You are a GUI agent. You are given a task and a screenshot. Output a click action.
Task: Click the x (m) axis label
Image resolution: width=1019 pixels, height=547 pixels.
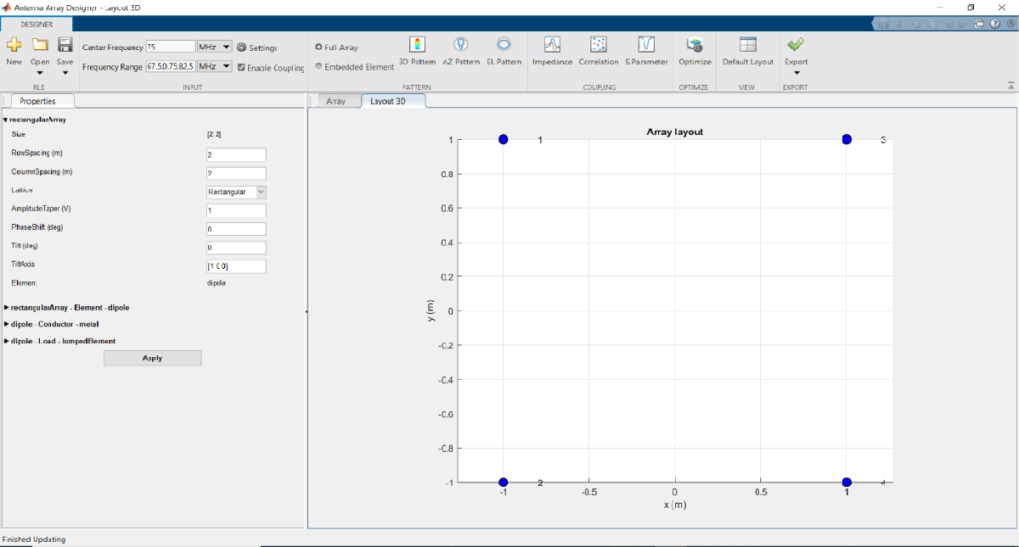(x=675, y=505)
